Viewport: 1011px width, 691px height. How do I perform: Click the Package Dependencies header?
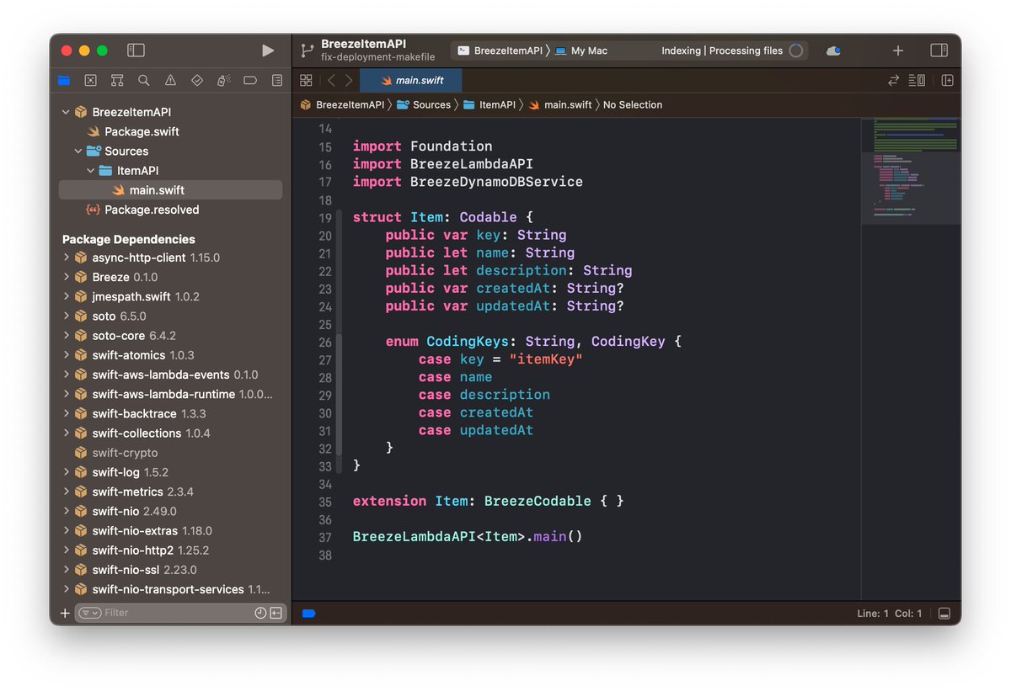tap(129, 239)
